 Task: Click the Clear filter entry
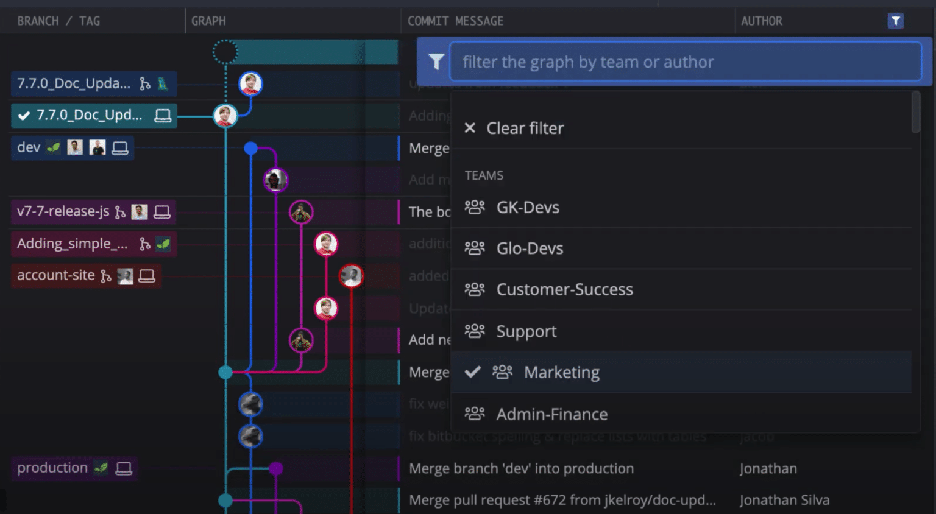tap(524, 128)
